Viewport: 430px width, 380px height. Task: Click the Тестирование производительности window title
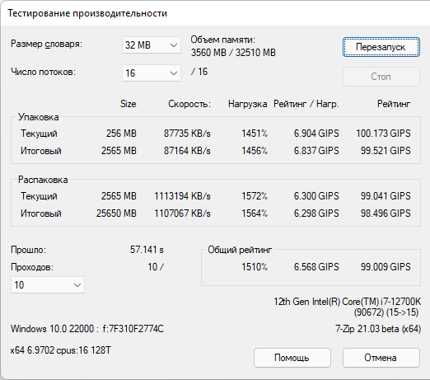click(x=87, y=13)
